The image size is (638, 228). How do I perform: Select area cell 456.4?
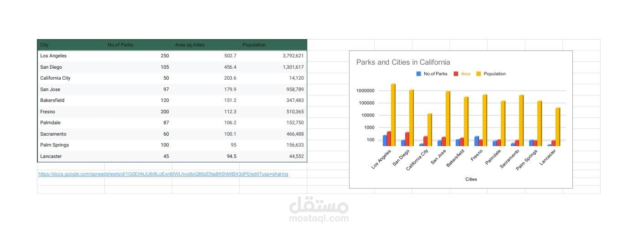point(230,67)
